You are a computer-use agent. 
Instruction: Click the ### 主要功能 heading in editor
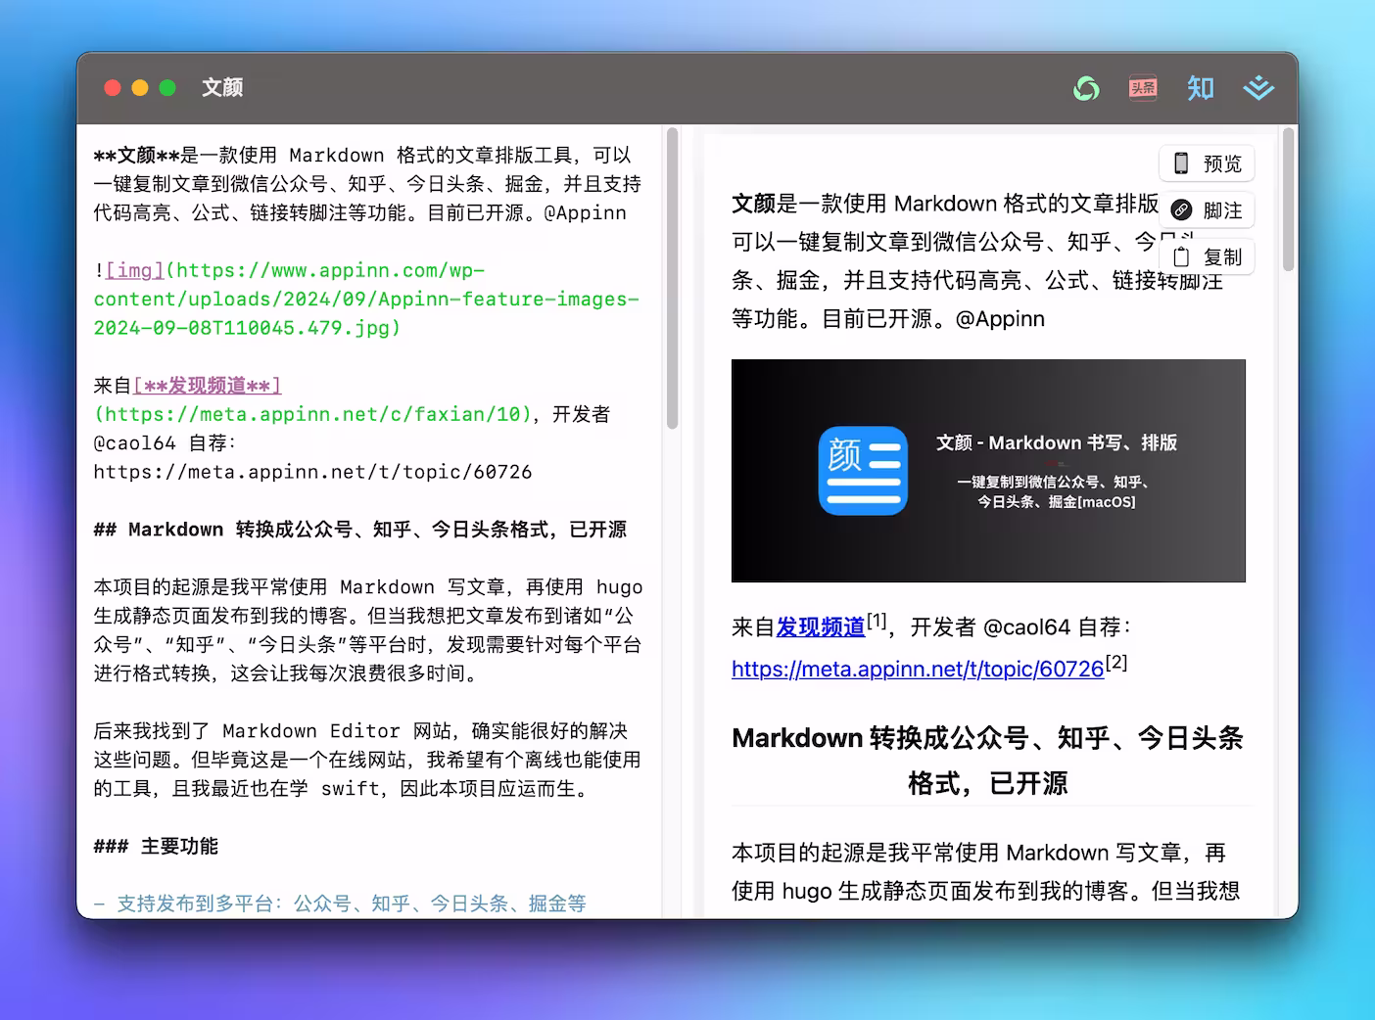coord(156,847)
